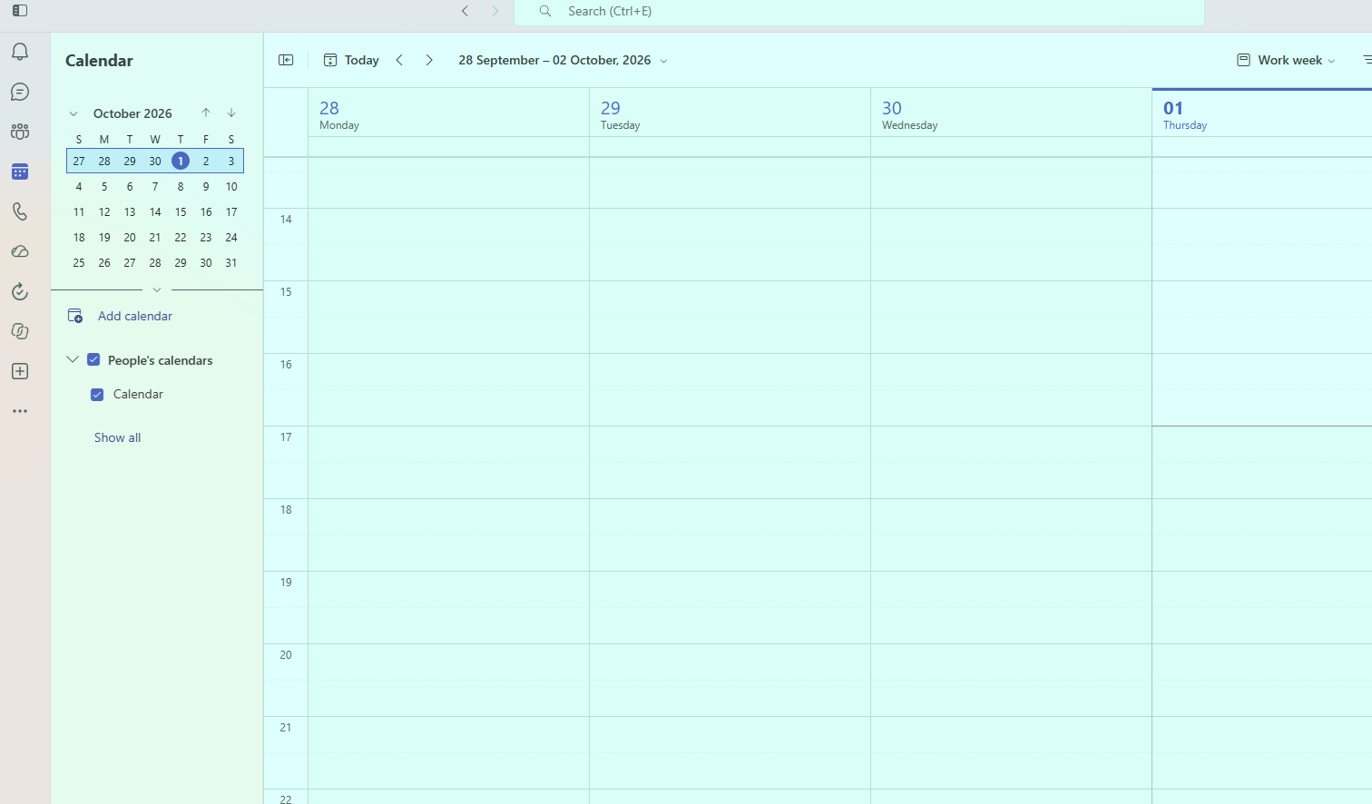Open more apps ellipsis in left rail
Viewport: 1372px width, 804px height.
tap(20, 411)
